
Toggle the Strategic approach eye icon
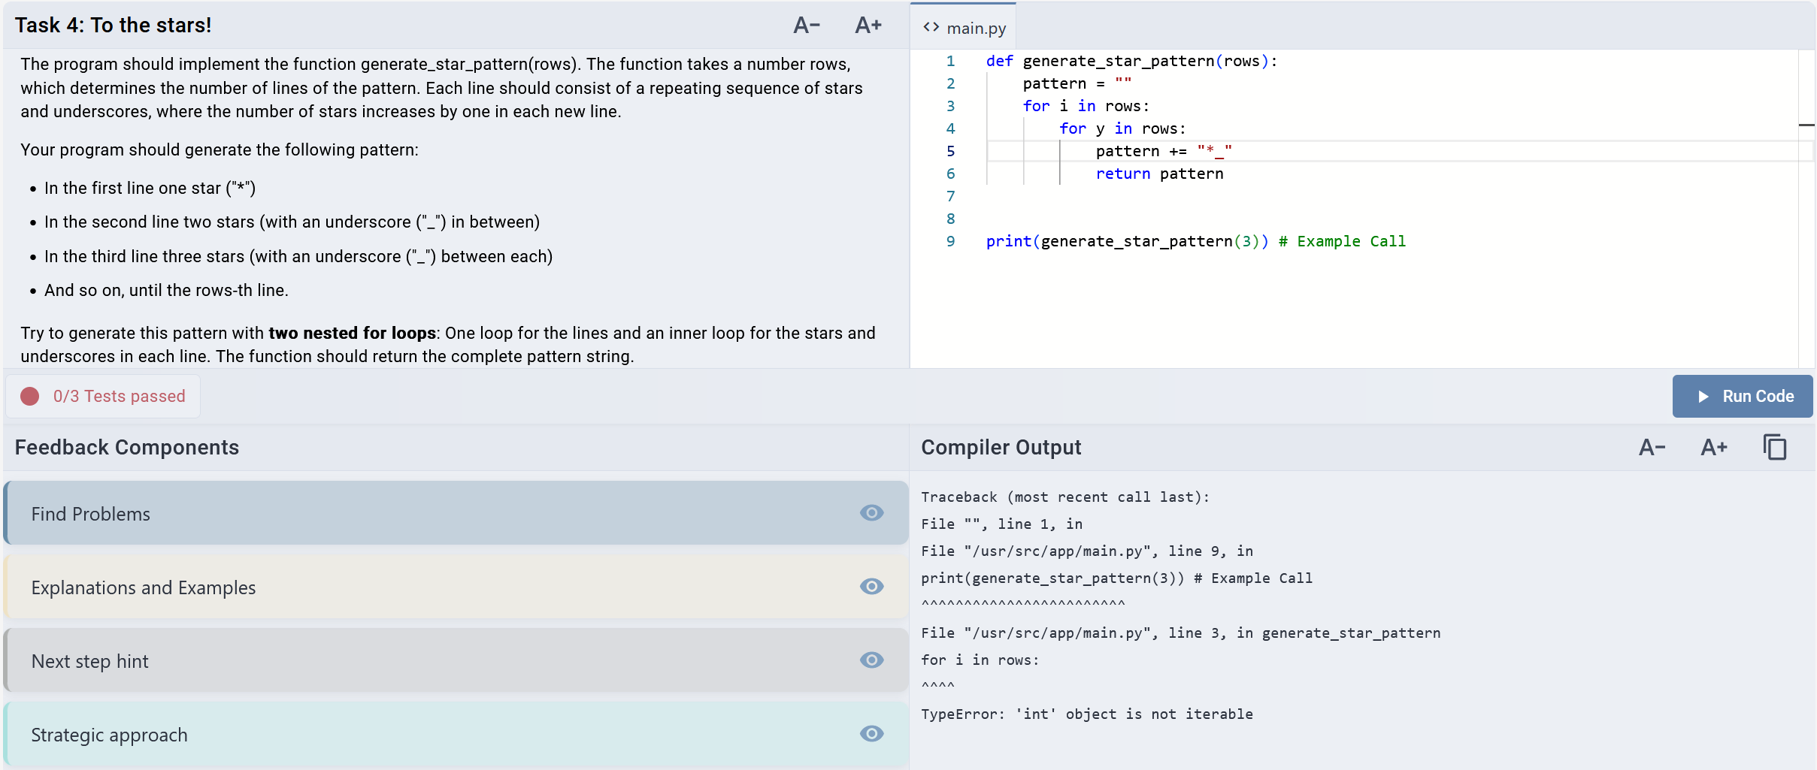click(871, 734)
